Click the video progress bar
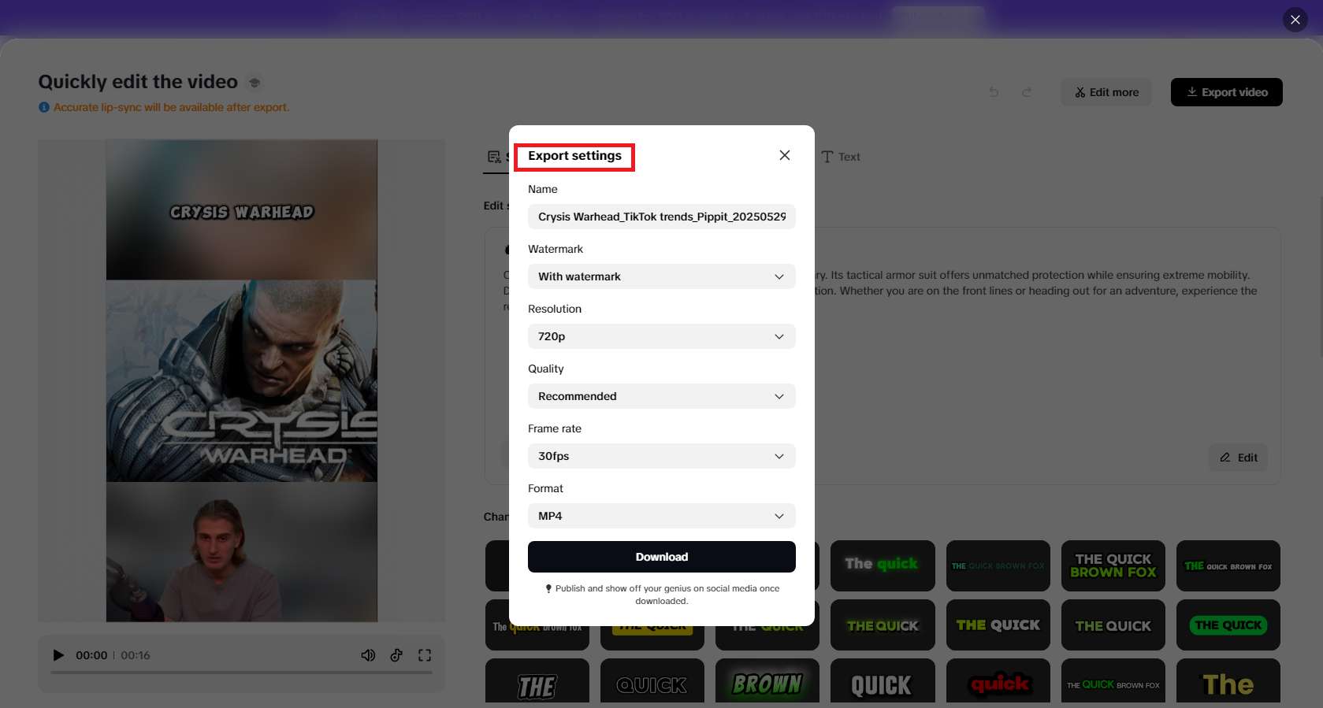Viewport: 1323px width, 708px height. 241,673
